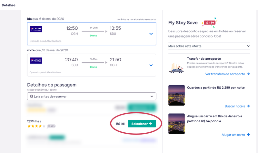The width and height of the screenshot is (258, 153).
Task: Click the info icon beside Leia antes de reservar
Action: pyautogui.click(x=32, y=96)
